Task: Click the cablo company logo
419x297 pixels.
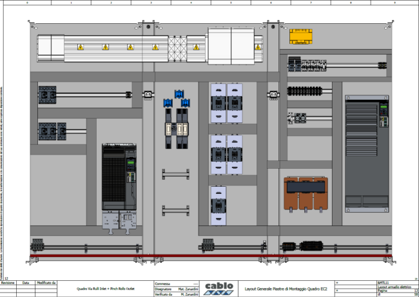Action: click(219, 287)
